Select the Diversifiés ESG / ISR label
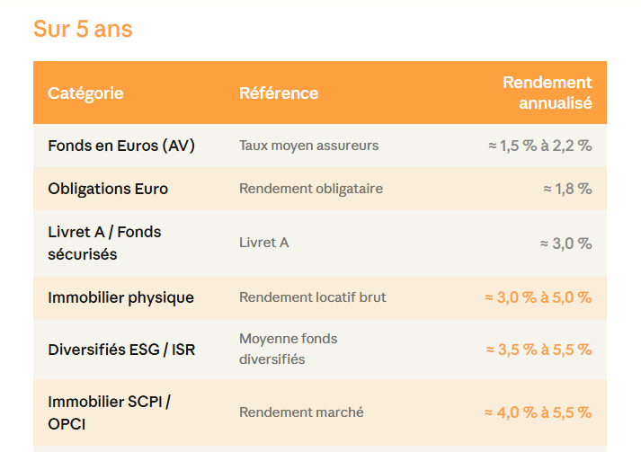The height and width of the screenshot is (452, 641). tap(121, 350)
